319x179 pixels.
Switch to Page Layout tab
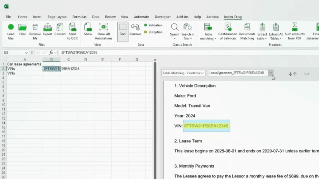click(57, 17)
